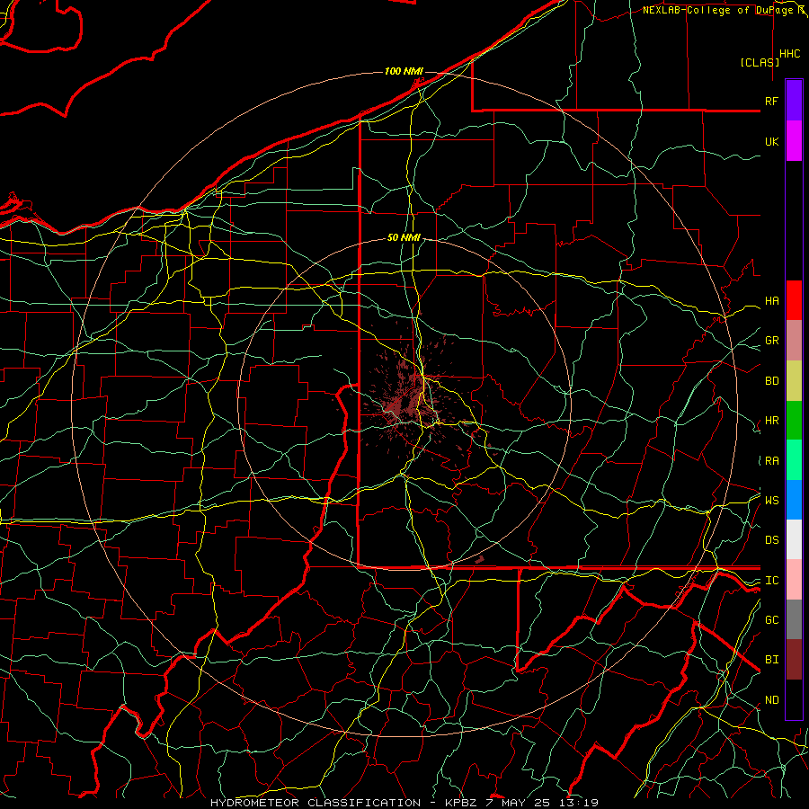The image size is (809, 809).
Task: Select the "HR" legend label
Action: pos(771,421)
